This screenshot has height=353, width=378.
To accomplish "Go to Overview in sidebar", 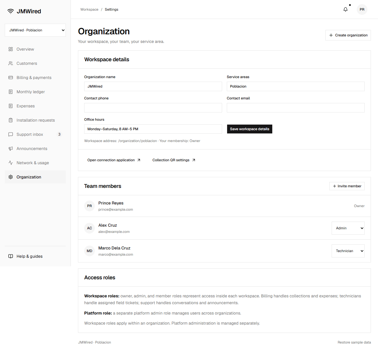I will tap(35, 49).
